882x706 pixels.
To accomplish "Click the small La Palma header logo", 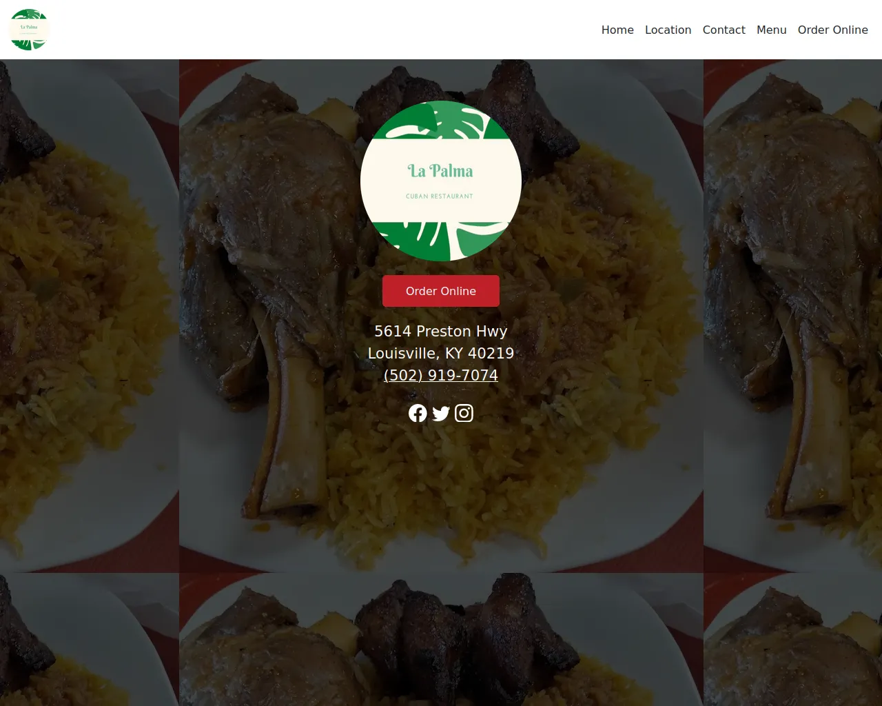I will [29, 30].
